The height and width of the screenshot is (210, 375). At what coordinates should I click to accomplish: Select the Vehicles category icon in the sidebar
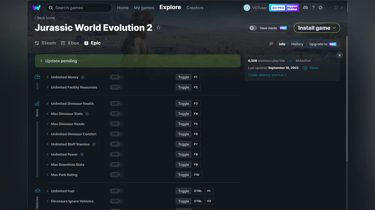click(37, 191)
